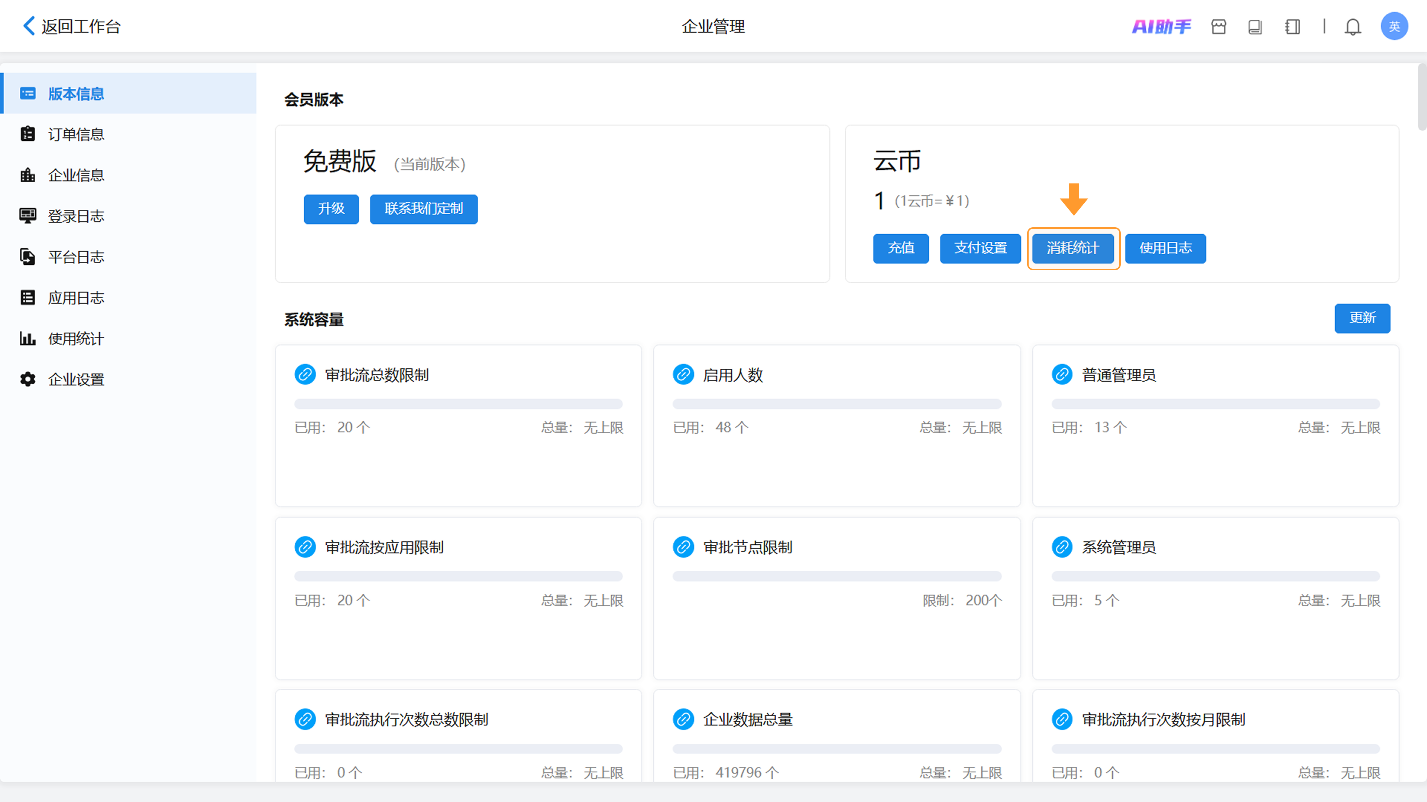Viewport: 1427px width, 802px height.
Task: Open 登录日志 in the sidebar
Action: [x=129, y=216]
